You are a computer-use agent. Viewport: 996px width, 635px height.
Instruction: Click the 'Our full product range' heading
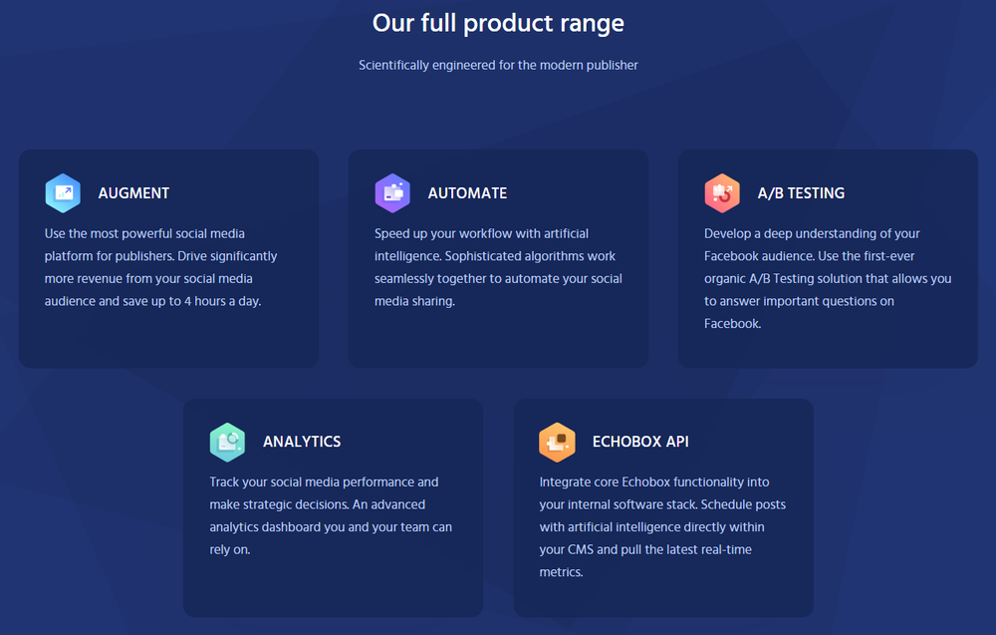coord(498,24)
